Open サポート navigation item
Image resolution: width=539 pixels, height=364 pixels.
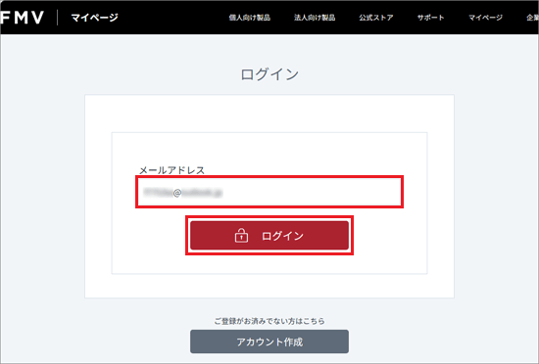[431, 18]
